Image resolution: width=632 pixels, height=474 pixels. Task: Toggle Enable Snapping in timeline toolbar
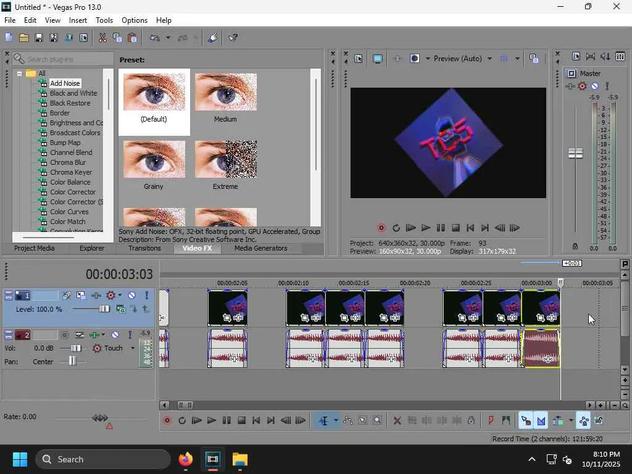[526, 421]
